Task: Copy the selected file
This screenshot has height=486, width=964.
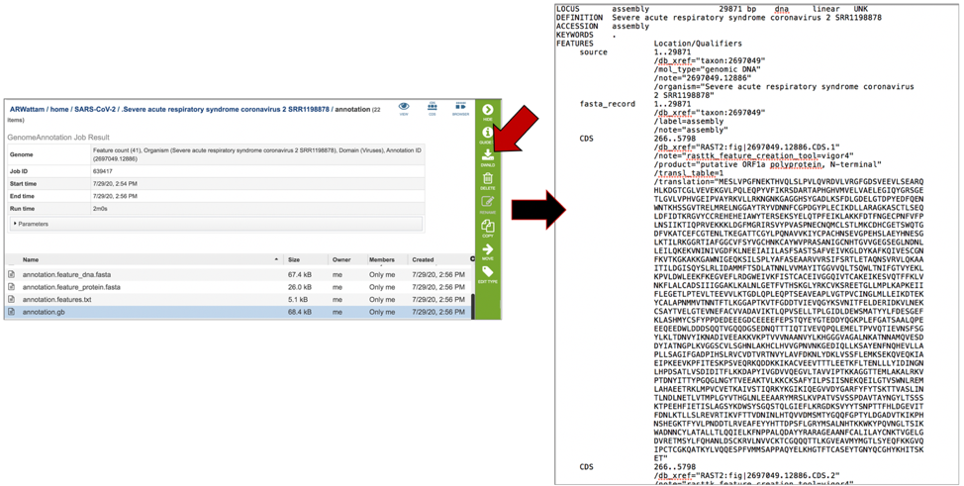Action: [488, 229]
